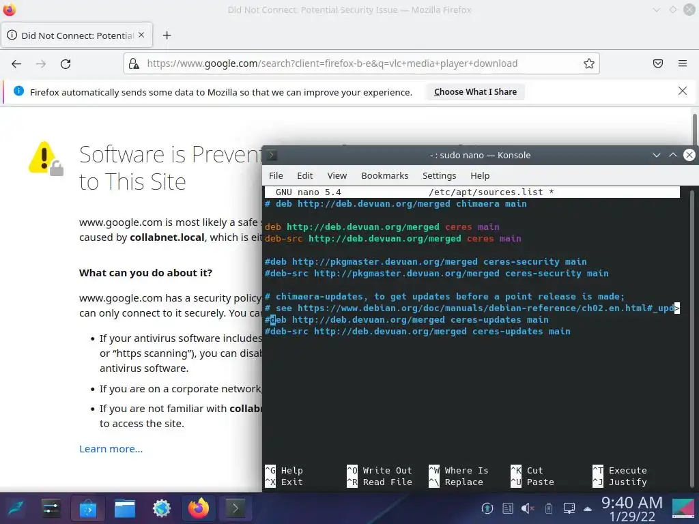Bookmark this page with the star icon
The height and width of the screenshot is (524, 699).
coord(589,63)
